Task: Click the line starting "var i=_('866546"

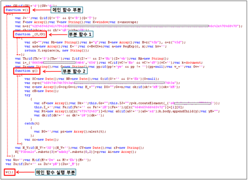Action: [109, 62]
